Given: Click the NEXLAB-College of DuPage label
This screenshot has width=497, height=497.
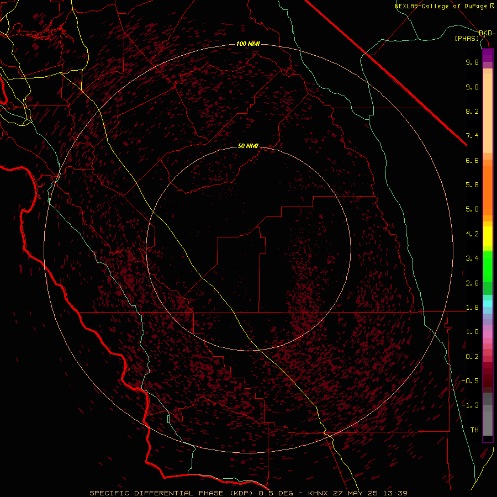Looking at the screenshot, I should pyautogui.click(x=442, y=6).
